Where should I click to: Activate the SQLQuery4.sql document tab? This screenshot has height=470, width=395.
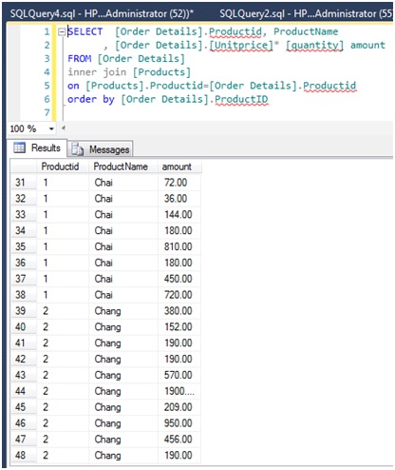click(102, 13)
